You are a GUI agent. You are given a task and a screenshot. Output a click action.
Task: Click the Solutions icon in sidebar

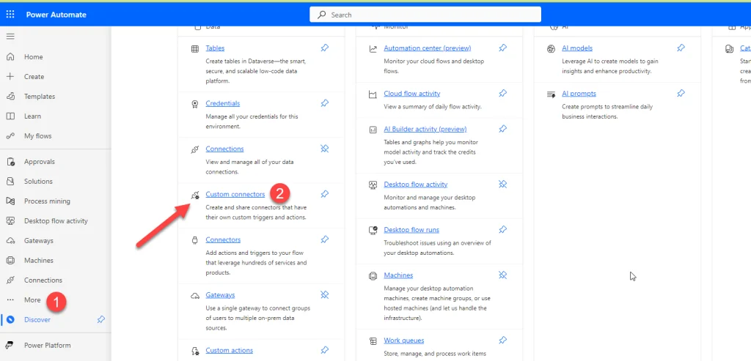10,181
